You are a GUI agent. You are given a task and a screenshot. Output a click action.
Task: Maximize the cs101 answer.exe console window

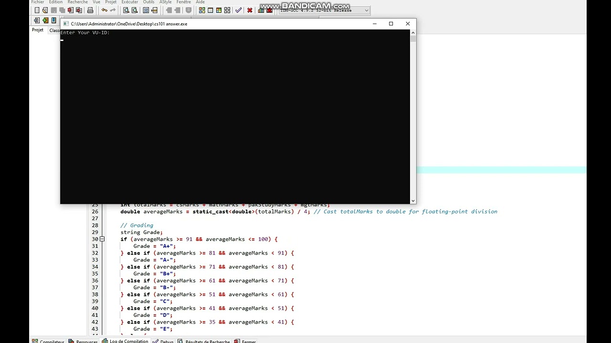click(391, 24)
